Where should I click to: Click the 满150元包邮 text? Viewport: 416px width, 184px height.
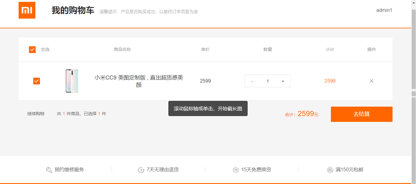pyautogui.click(x=350, y=170)
